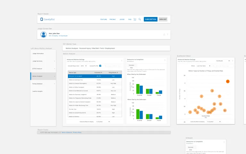246x154 pixels.
Task: Open help icon on Demurrer to Complaint panel
Action: point(165,60)
